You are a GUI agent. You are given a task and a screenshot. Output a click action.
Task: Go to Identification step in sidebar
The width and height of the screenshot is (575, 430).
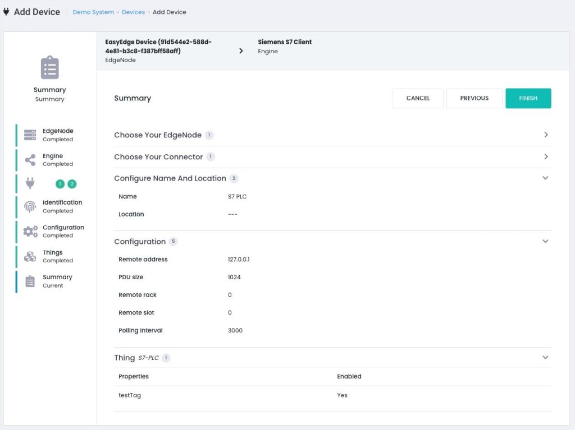51,206
